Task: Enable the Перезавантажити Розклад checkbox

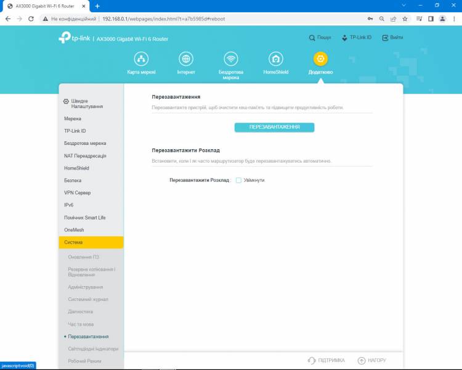Action: click(238, 180)
